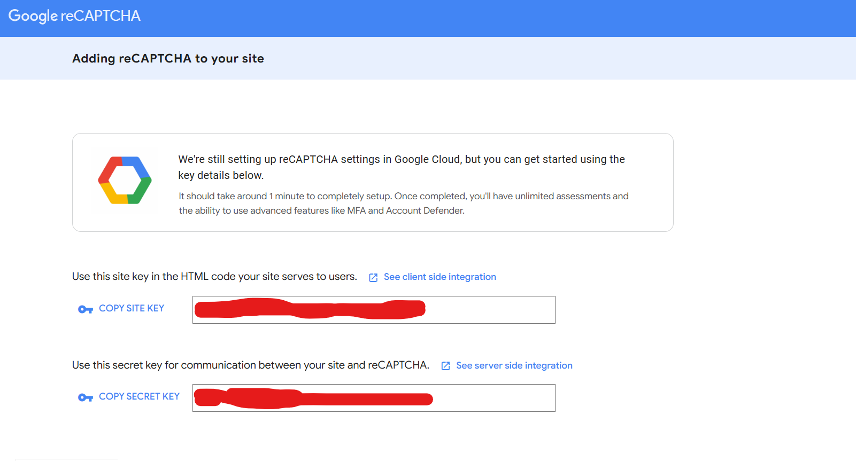Viewport: 856px width, 461px height.
Task: Click 'Use this site key in the HTML code' text
Action: pos(214,276)
